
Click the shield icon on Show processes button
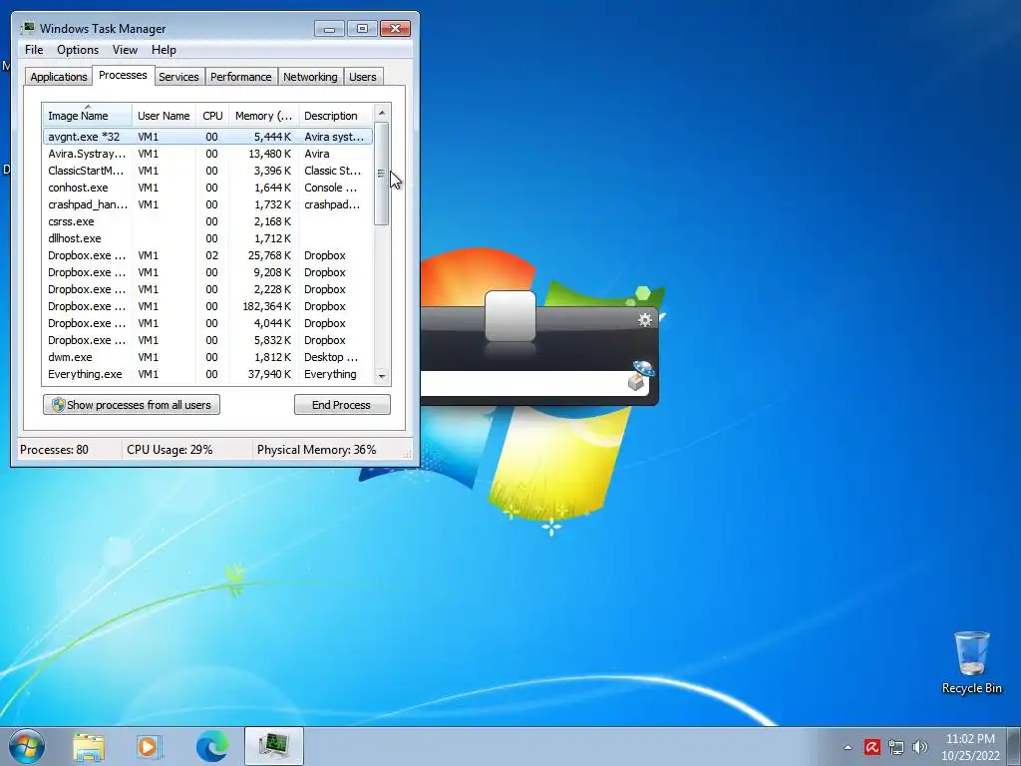tap(58, 405)
